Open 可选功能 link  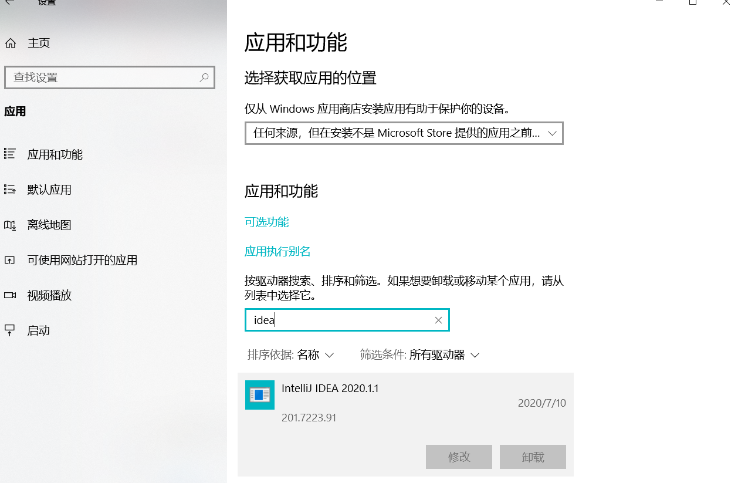pyautogui.click(x=266, y=222)
